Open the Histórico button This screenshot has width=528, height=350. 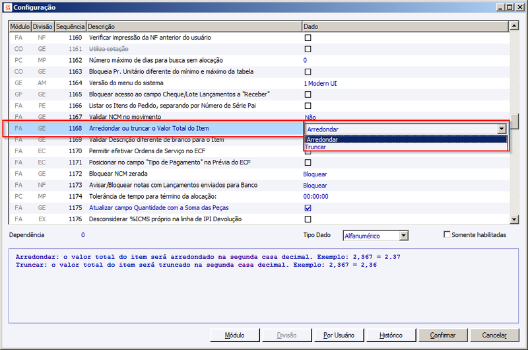(391, 335)
